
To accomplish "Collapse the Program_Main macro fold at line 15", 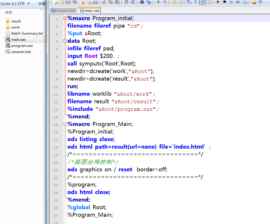I will tap(65, 124).
